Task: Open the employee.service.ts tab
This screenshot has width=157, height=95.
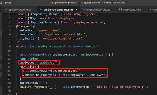Action: tap(98, 10)
